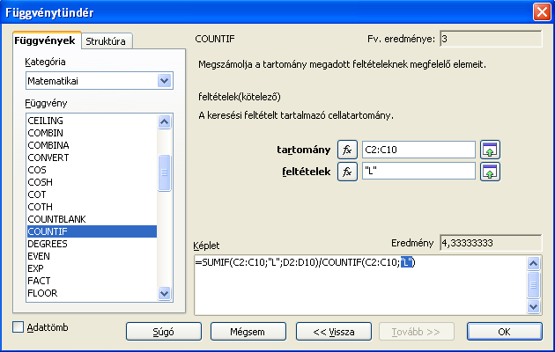Switch to the Struktúra tab
This screenshot has height=352, width=555.
click(106, 41)
